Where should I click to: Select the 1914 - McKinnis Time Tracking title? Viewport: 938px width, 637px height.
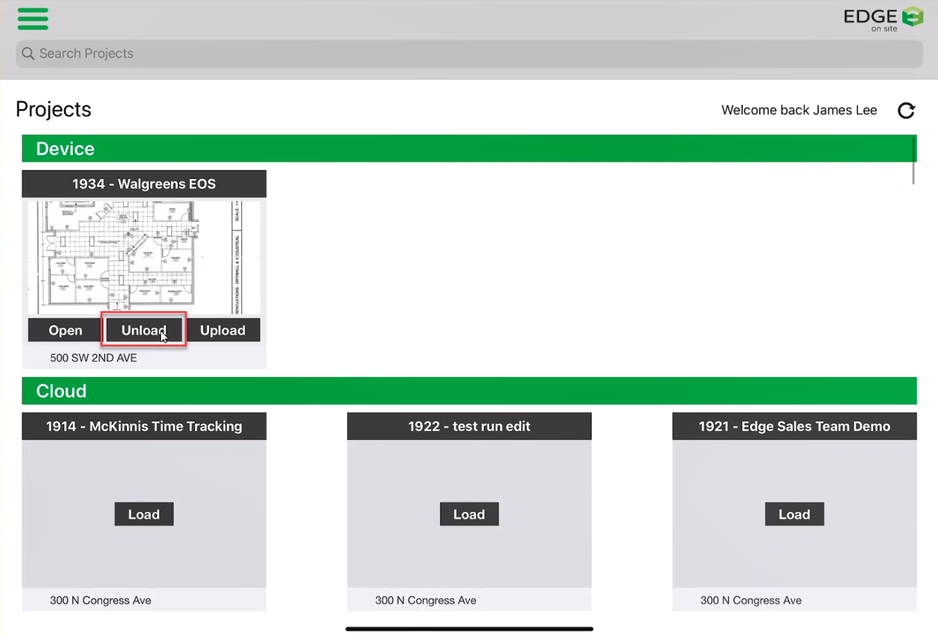144,426
